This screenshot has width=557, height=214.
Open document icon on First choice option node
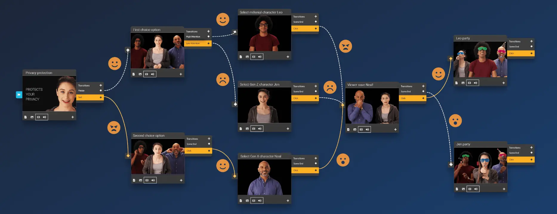coord(134,74)
